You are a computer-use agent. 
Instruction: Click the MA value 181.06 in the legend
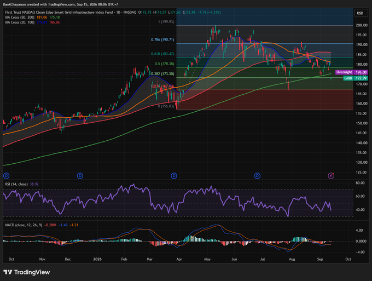(x=42, y=18)
